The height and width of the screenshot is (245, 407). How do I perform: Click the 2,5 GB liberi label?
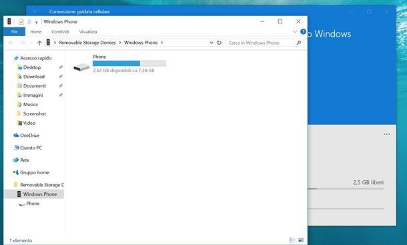(368, 182)
